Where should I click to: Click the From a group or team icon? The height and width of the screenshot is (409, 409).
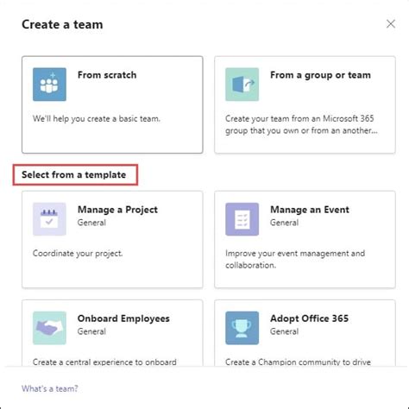[242, 85]
